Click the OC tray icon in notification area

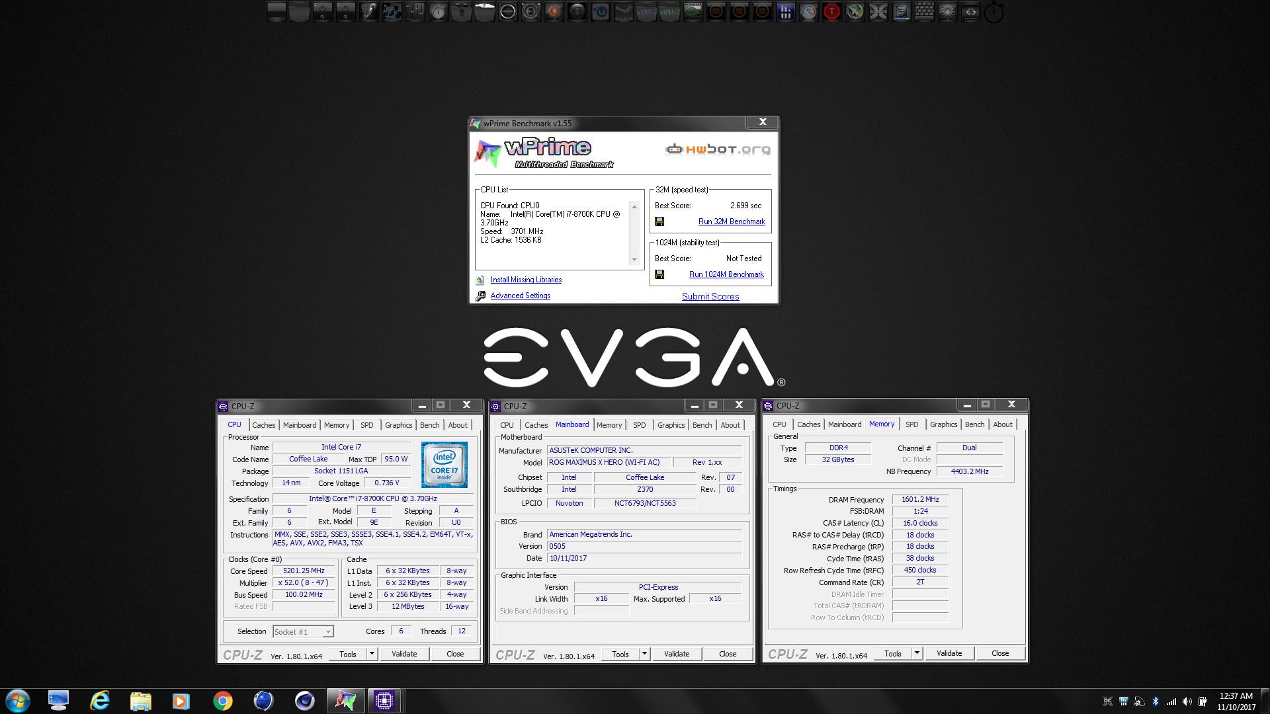1108,701
